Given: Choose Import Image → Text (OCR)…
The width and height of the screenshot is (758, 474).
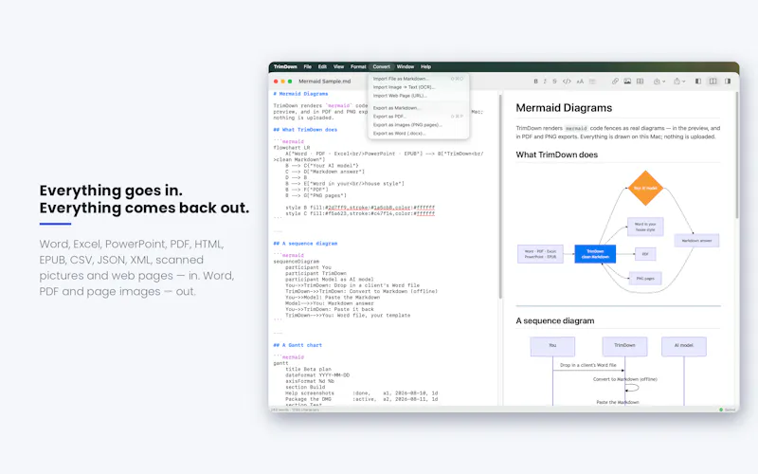Looking at the screenshot, I should (418, 87).
